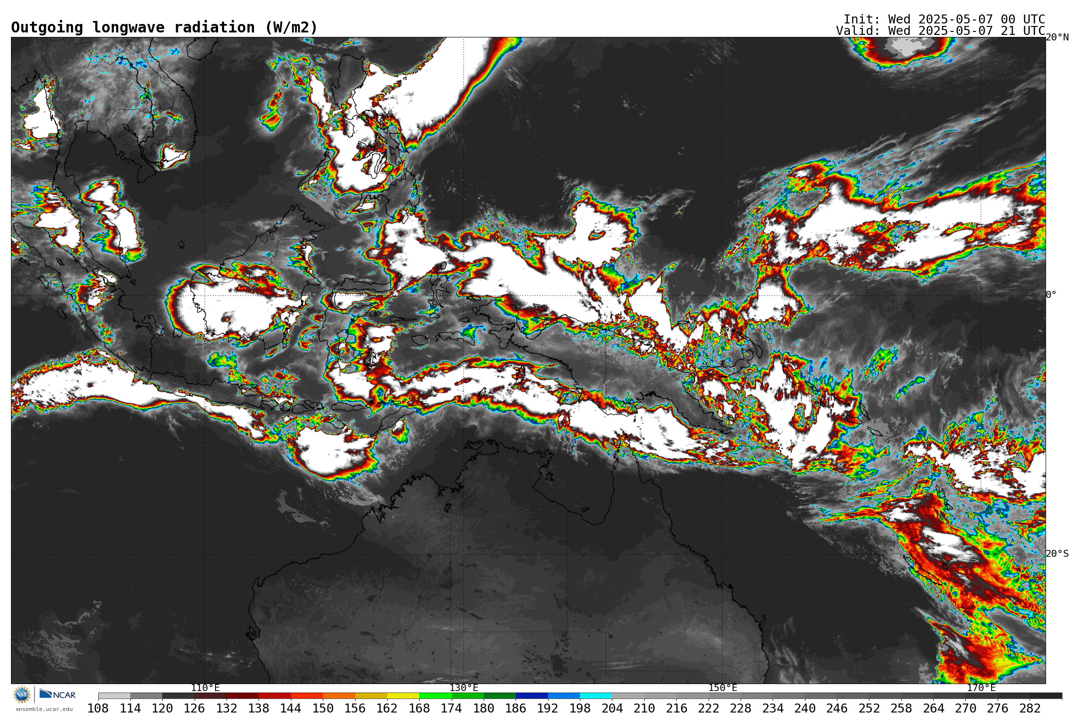Click the 'Init: Wed 2025-05-07 00 UTC' text
This screenshot has height=715, width=1078.
coord(944,19)
